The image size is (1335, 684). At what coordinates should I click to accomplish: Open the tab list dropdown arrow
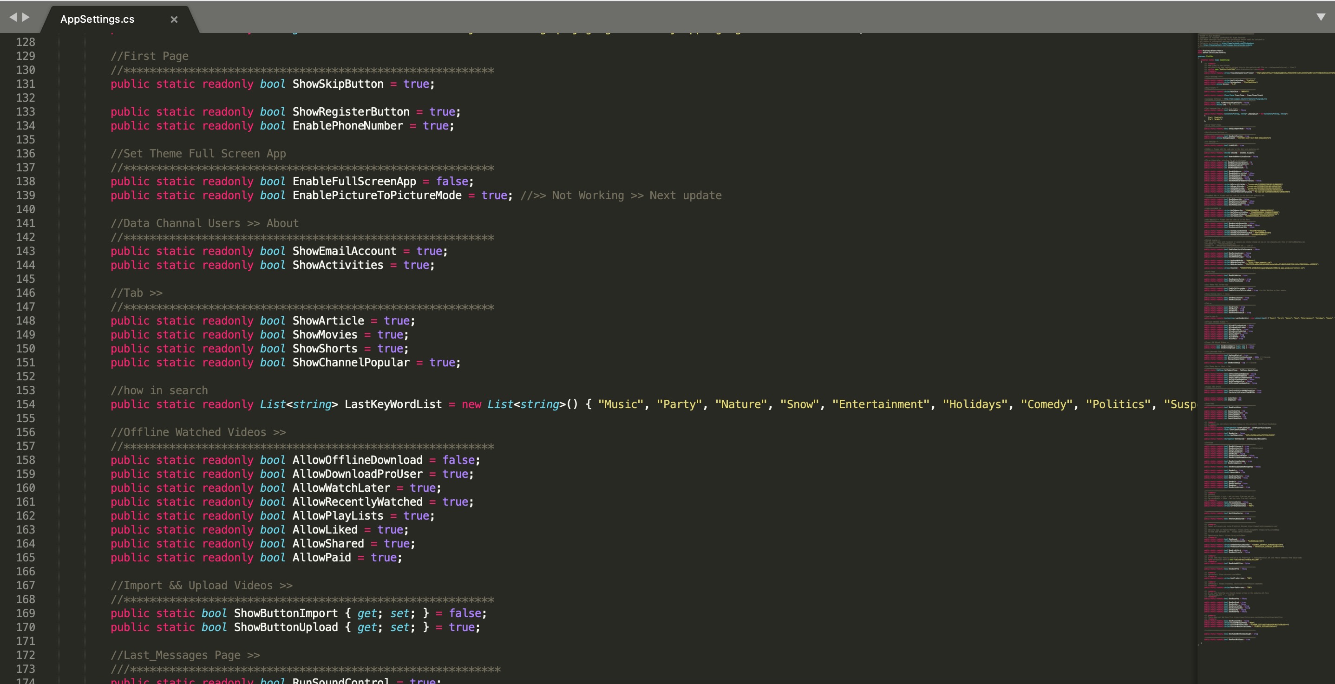pos(1321,17)
